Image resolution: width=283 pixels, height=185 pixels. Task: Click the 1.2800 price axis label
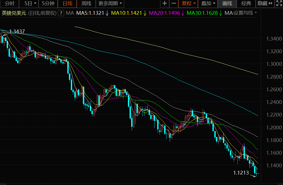pos(274,77)
